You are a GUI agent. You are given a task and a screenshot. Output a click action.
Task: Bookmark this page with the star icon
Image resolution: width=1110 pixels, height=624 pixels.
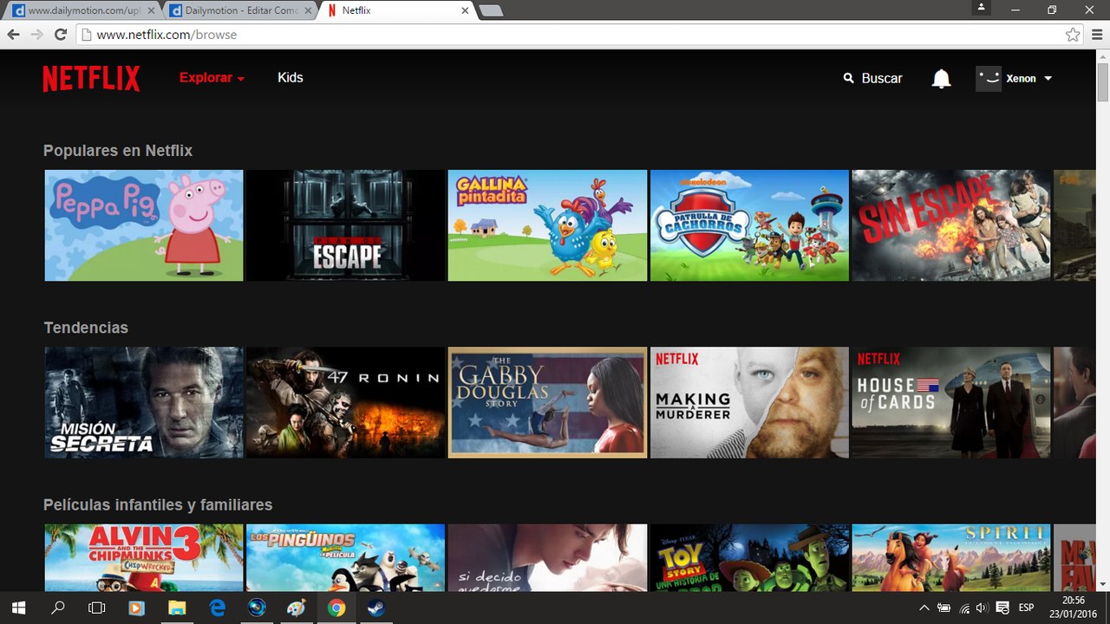point(1073,35)
